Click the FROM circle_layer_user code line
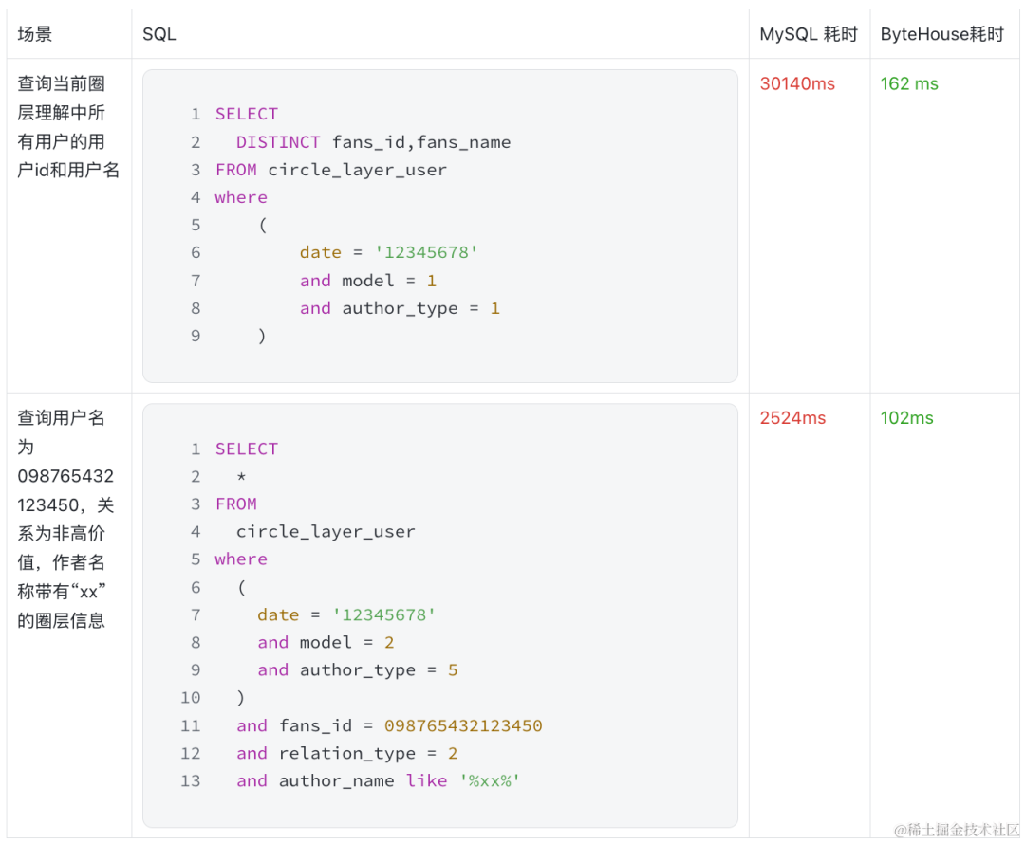 [330, 170]
